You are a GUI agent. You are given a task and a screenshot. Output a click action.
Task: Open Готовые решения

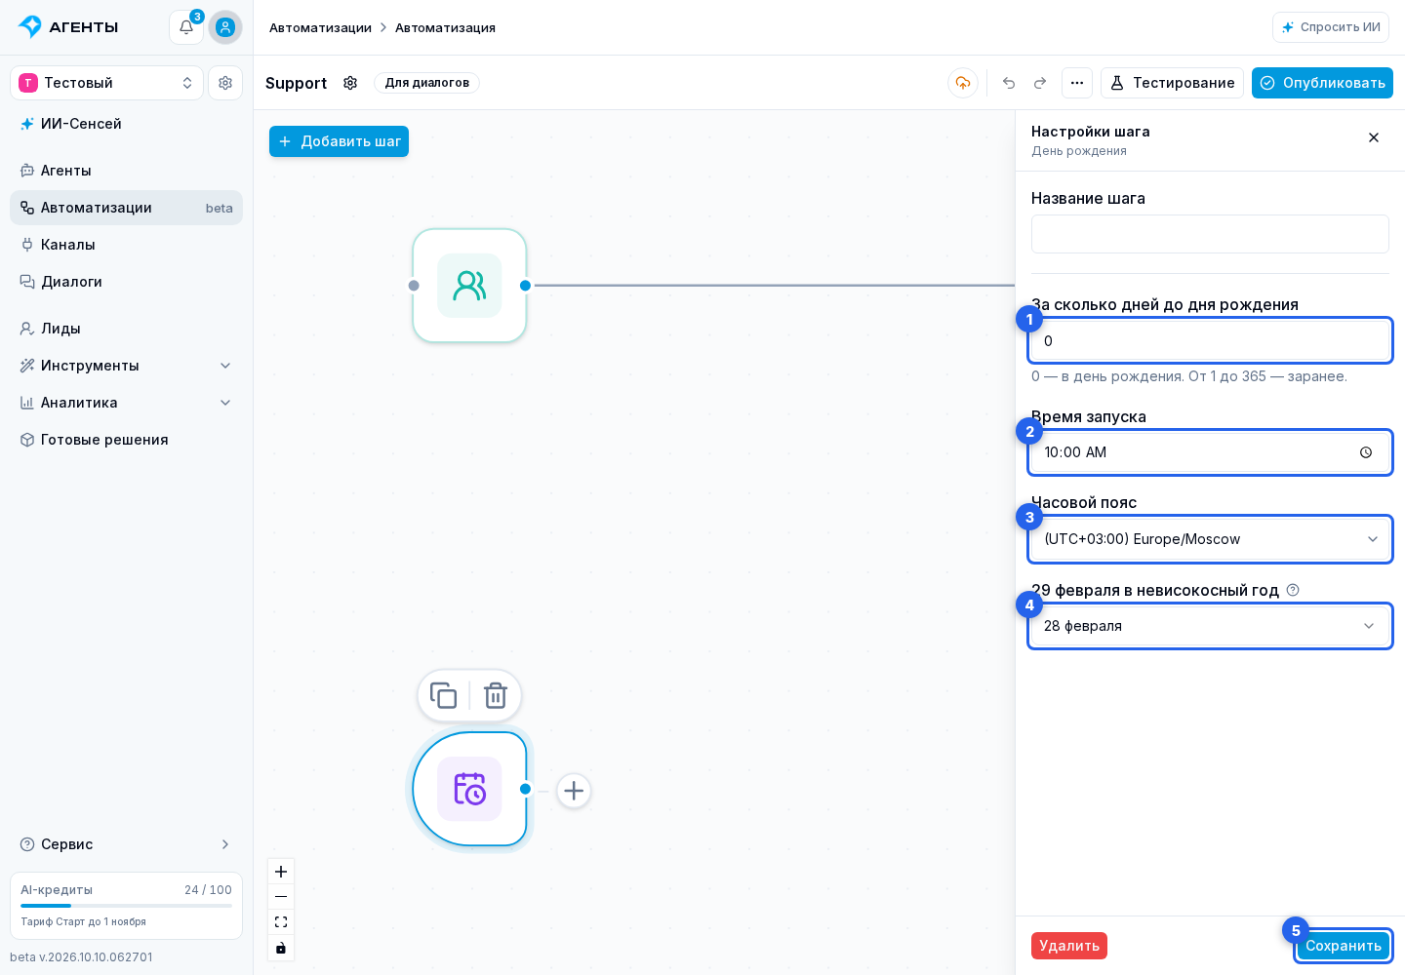[x=127, y=440]
